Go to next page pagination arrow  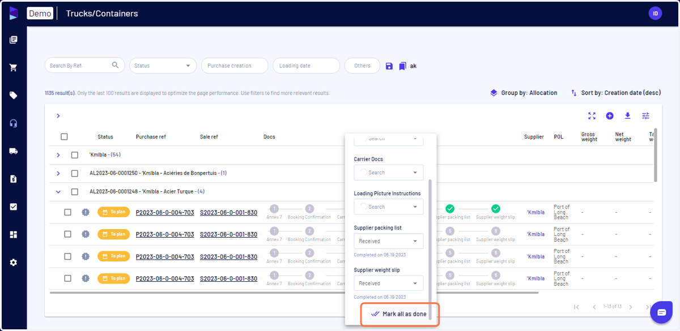(631, 307)
